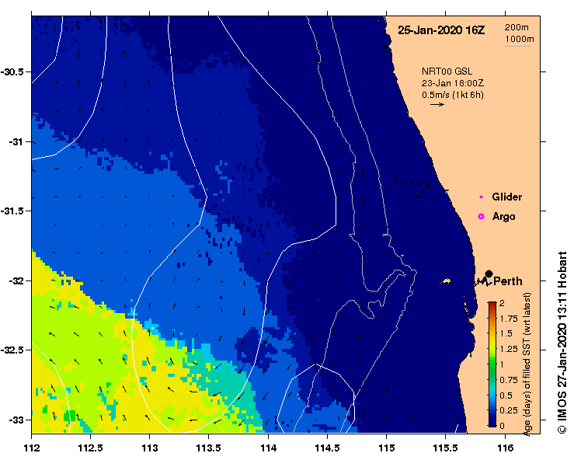
Task: Click the 200m depth contour legend
Action: point(517,27)
